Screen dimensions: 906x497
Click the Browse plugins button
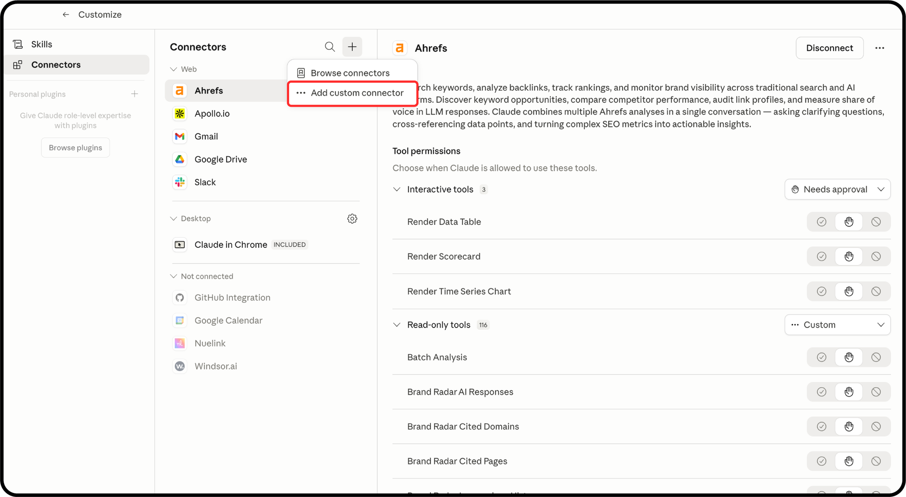coord(75,148)
